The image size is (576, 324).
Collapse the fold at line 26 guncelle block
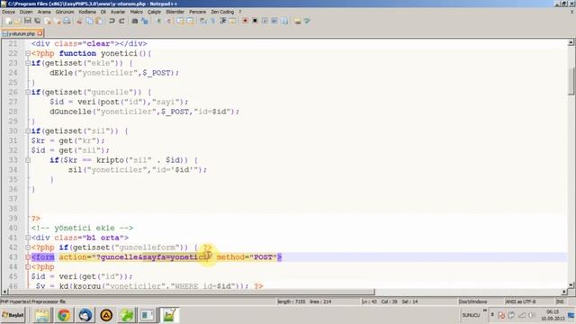click(x=28, y=92)
